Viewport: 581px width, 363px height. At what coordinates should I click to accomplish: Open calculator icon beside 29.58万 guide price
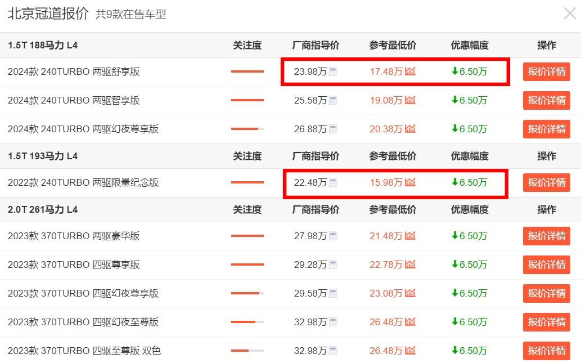(333, 293)
